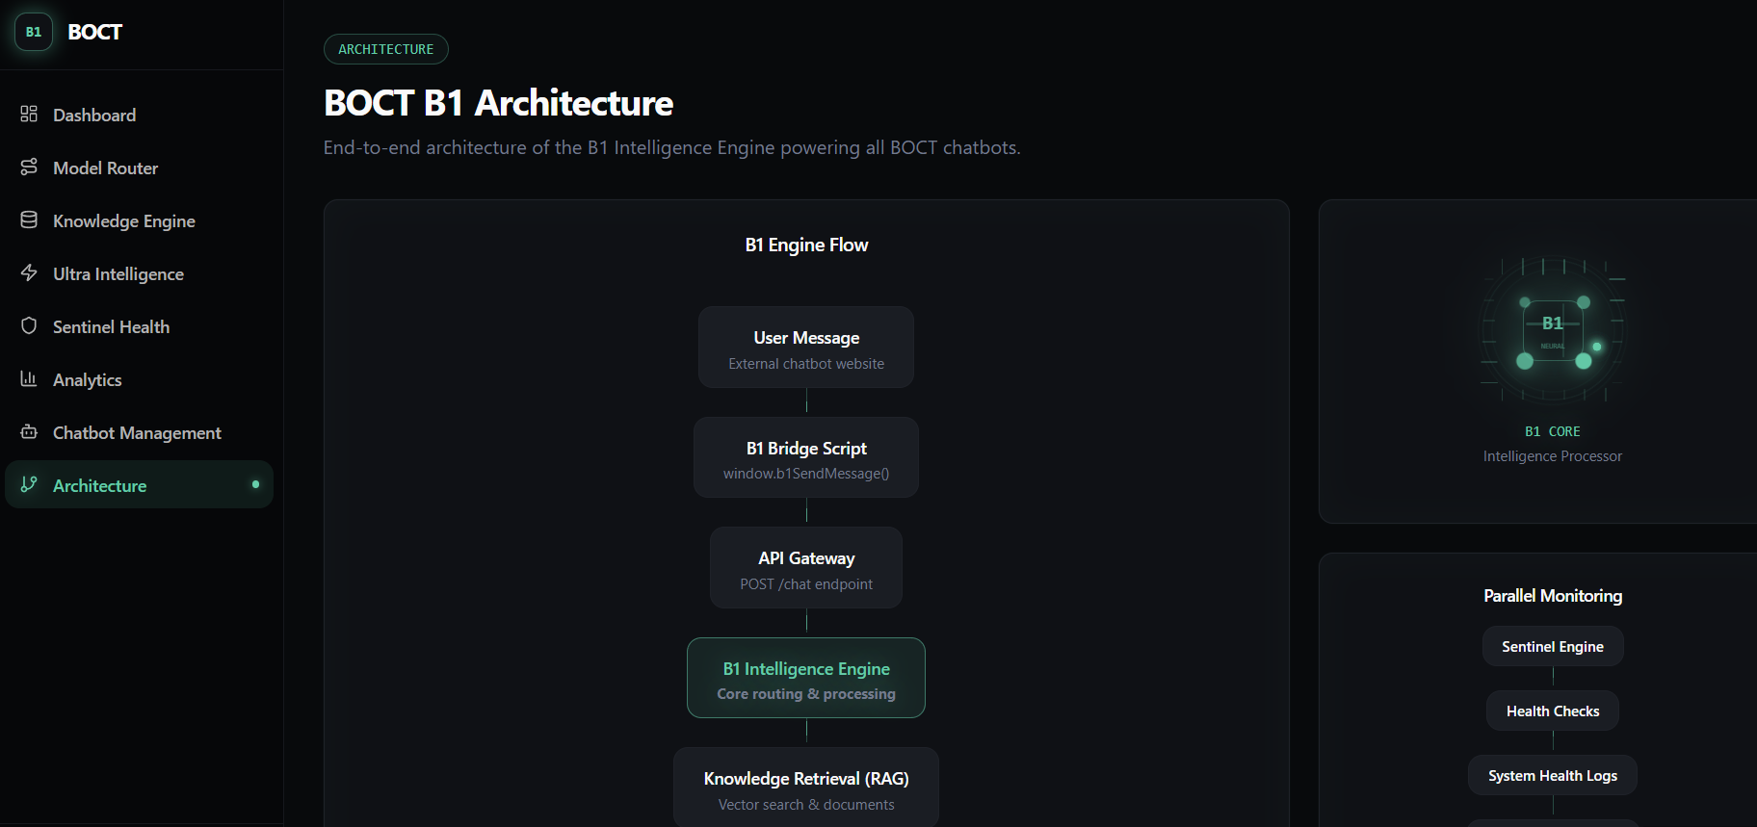Viewport: 1757px width, 827px height.
Task: Select the Architecture menu item
Action: click(139, 484)
